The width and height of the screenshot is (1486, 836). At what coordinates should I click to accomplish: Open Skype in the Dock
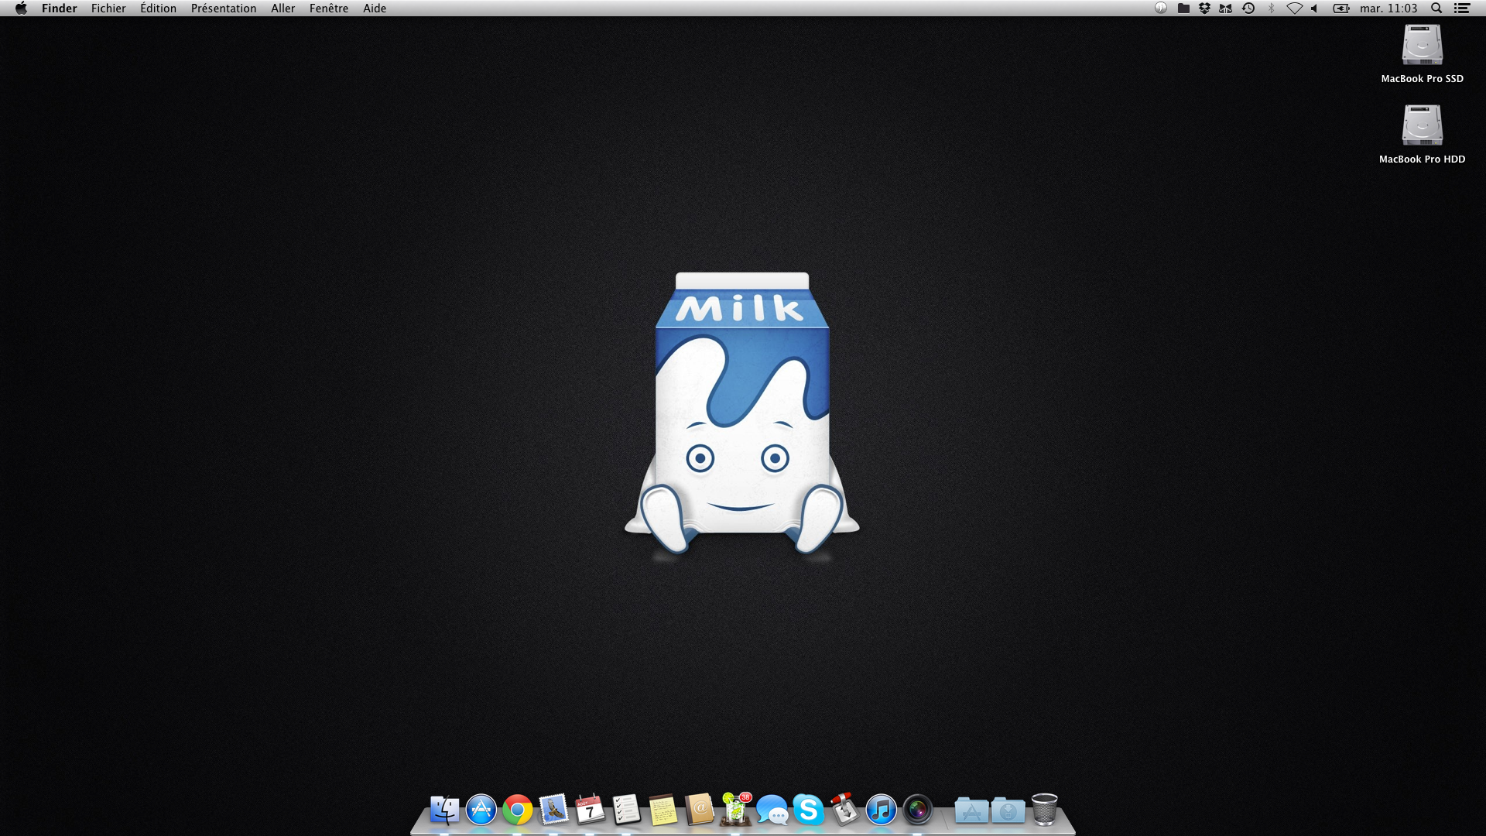[x=808, y=810]
